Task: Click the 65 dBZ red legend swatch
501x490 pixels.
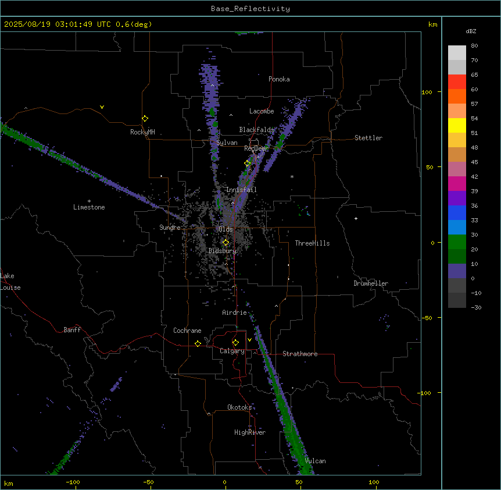Action: [457, 82]
